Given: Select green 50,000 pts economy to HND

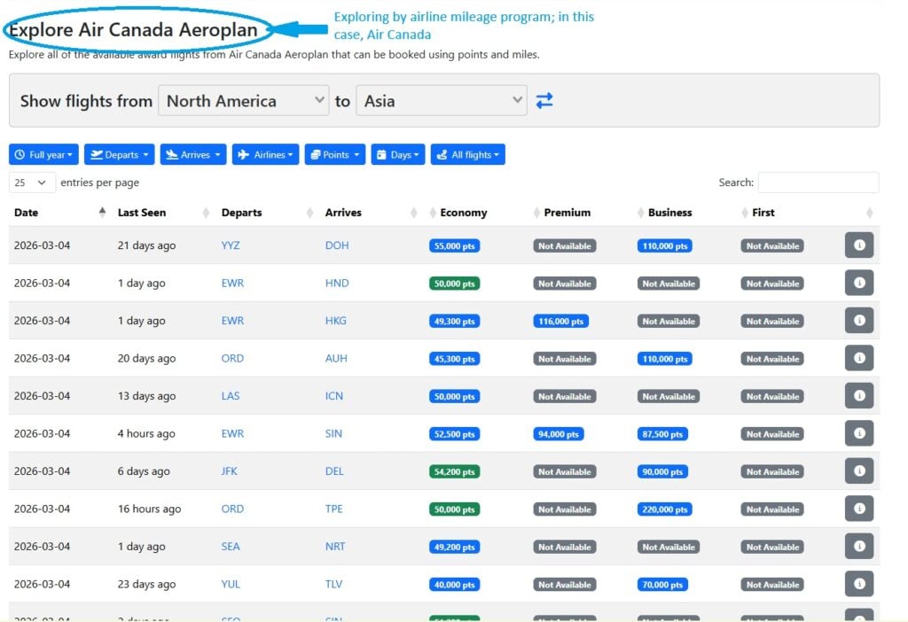Looking at the screenshot, I should 455,284.
